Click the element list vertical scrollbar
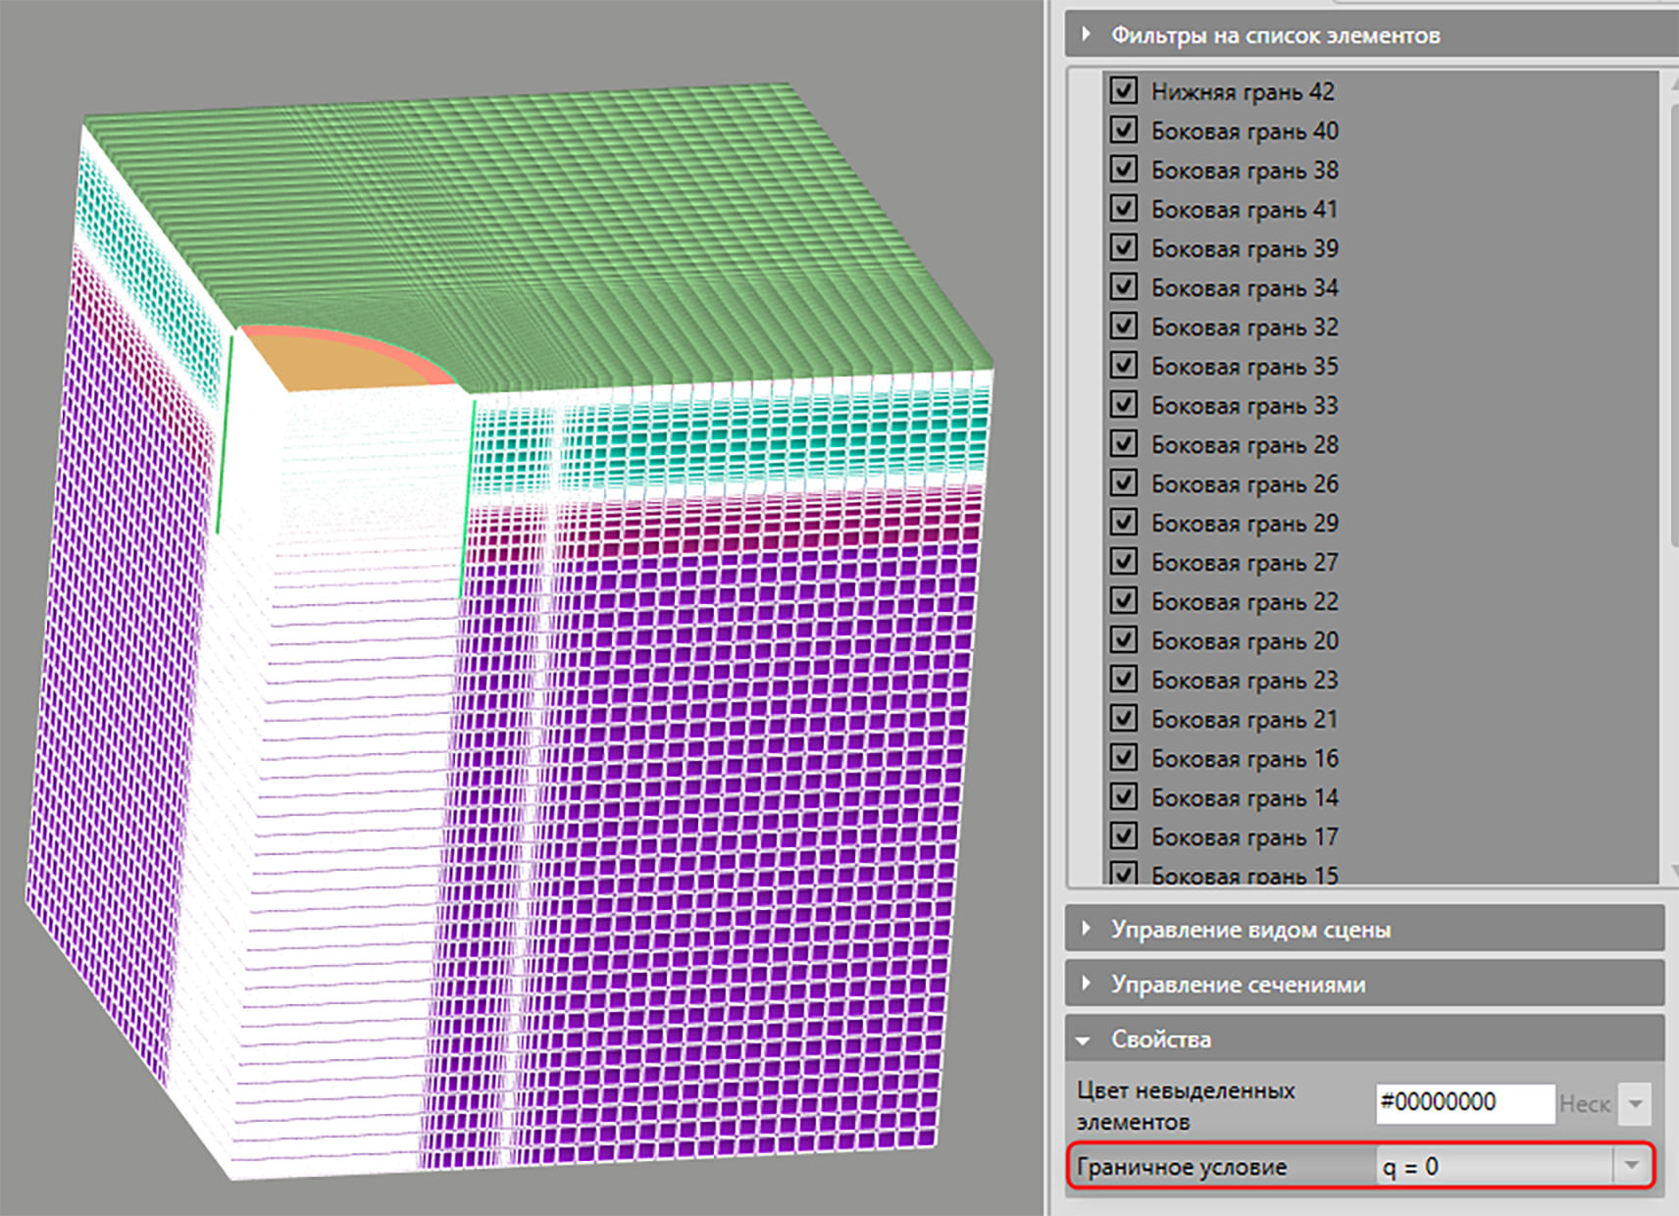Image resolution: width=1679 pixels, height=1216 pixels. click(x=1672, y=324)
